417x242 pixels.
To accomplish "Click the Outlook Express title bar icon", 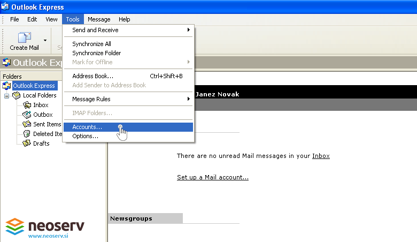I will 5,6.
